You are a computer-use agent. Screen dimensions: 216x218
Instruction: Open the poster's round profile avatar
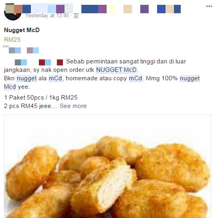[x=13, y=12]
